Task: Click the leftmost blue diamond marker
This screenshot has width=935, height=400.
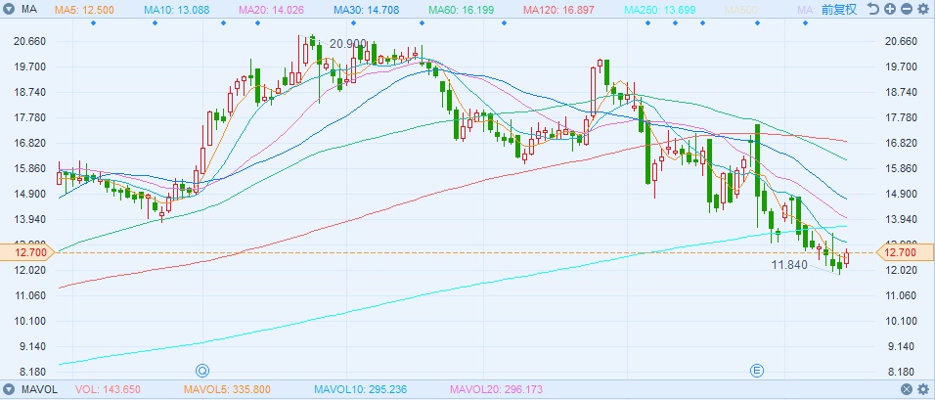Action: coord(93,23)
